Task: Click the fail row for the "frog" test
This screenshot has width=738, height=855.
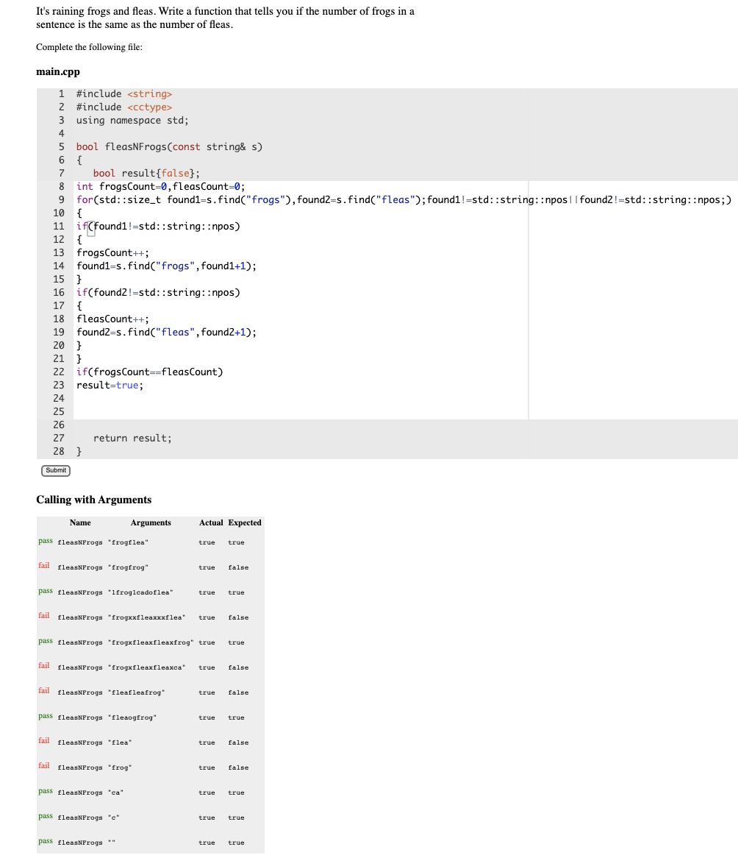Action: pyautogui.click(x=43, y=765)
